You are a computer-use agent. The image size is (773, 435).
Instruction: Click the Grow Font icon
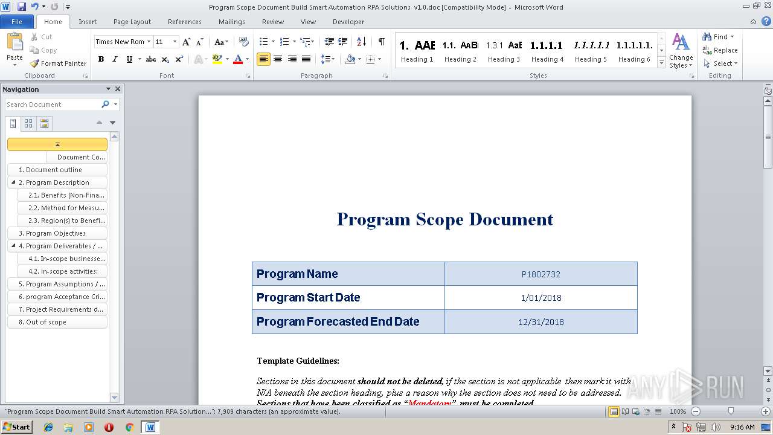[187, 42]
